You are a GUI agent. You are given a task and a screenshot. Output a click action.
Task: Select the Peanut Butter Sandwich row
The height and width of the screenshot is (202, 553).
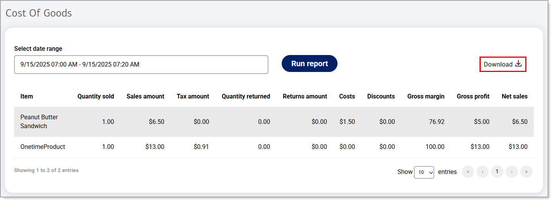[39, 122]
